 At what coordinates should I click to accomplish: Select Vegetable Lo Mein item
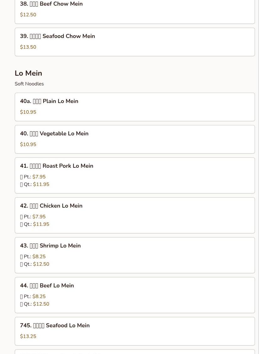(x=135, y=139)
